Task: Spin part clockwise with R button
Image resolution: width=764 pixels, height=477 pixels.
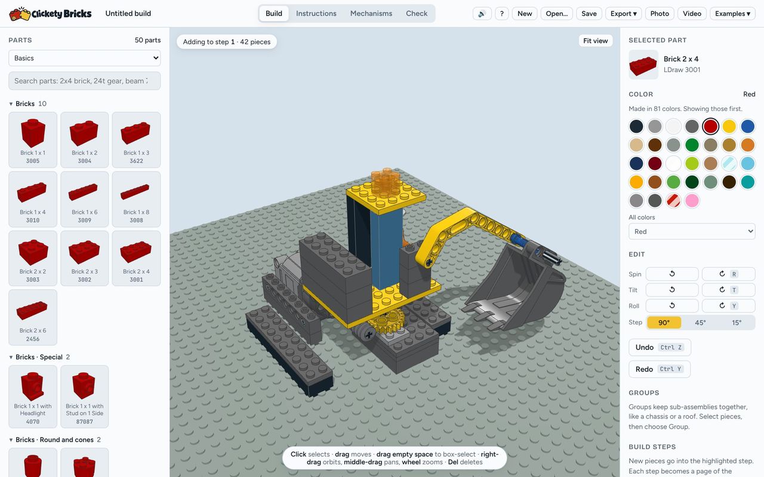Action: 728,274
